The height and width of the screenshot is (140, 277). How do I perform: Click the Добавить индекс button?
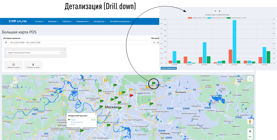point(14,66)
